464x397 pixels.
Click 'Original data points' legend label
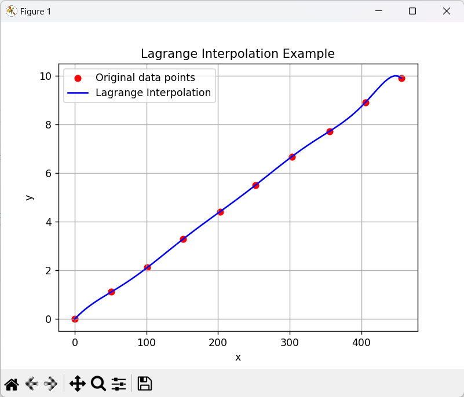[145, 78]
